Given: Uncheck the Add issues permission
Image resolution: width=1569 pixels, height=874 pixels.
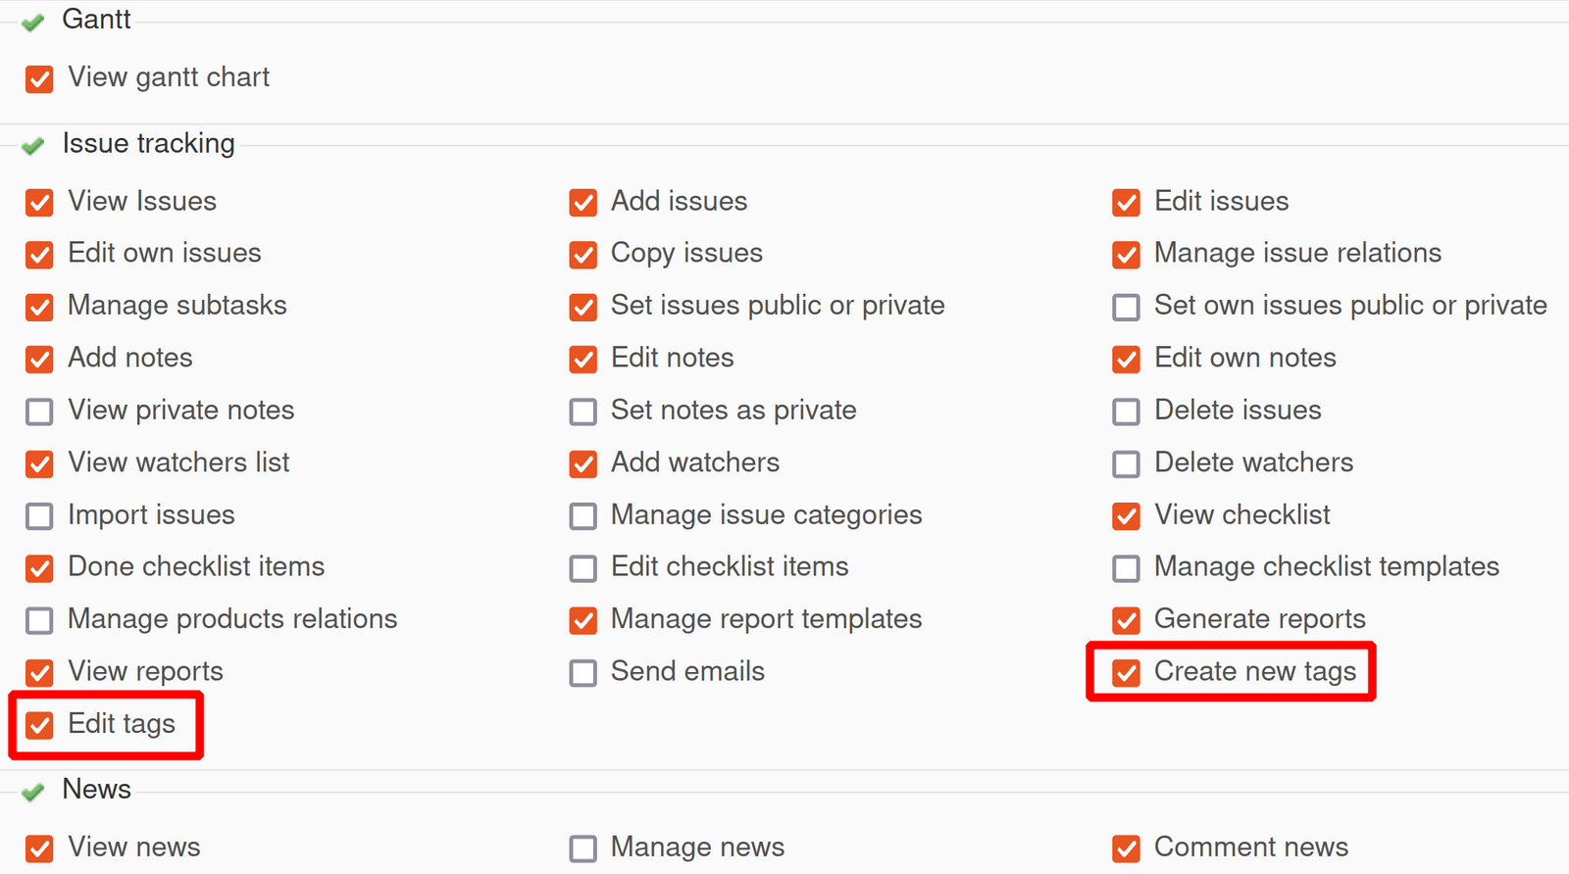Looking at the screenshot, I should pos(582,203).
